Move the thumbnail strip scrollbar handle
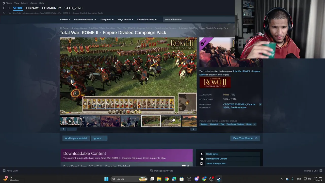Viewport: 325px width, 183px height. pyautogui.click(x=71, y=129)
